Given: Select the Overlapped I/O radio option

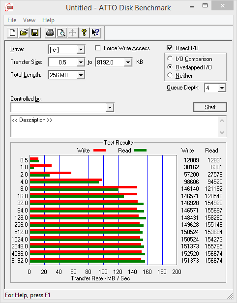Looking at the screenshot, I should [x=170, y=67].
